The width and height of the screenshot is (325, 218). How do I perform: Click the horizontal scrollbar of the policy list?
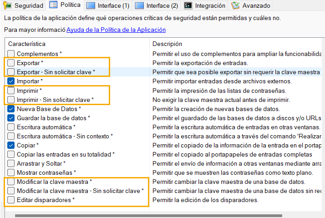(148, 216)
